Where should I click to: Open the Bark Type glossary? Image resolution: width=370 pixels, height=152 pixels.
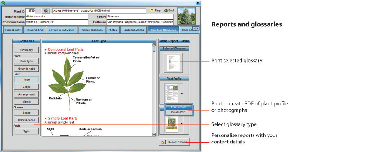pos(26,61)
